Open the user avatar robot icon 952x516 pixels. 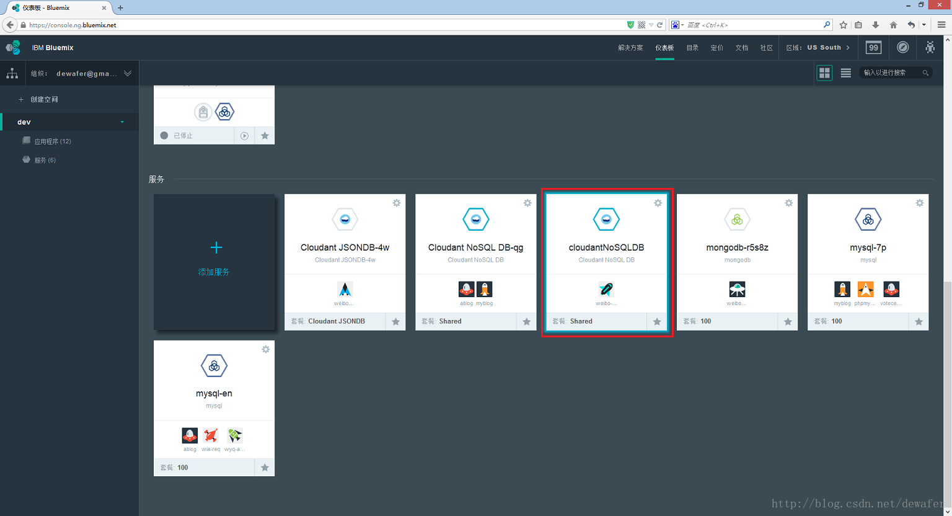pos(930,47)
